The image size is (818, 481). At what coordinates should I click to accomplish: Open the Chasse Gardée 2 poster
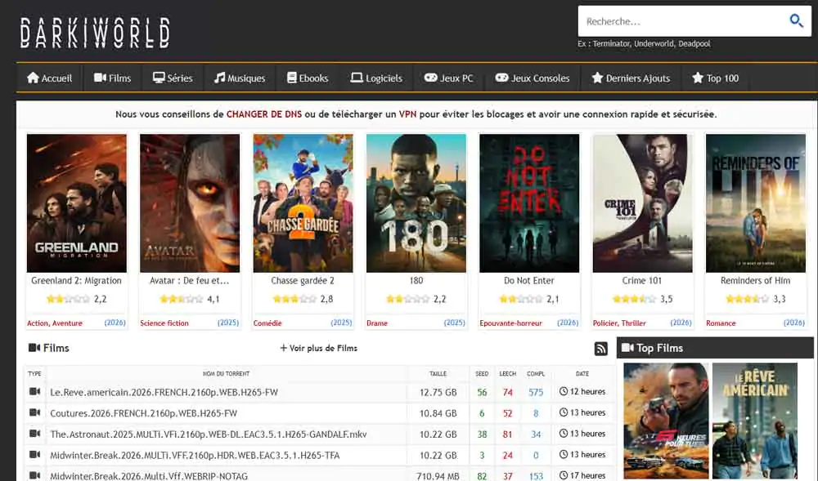[x=303, y=203]
